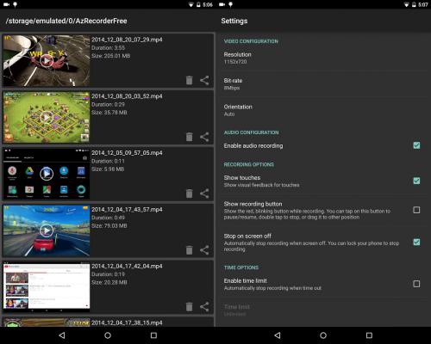
Task: Tap the Recents button in Settings navigation bar
Action: point(369,335)
